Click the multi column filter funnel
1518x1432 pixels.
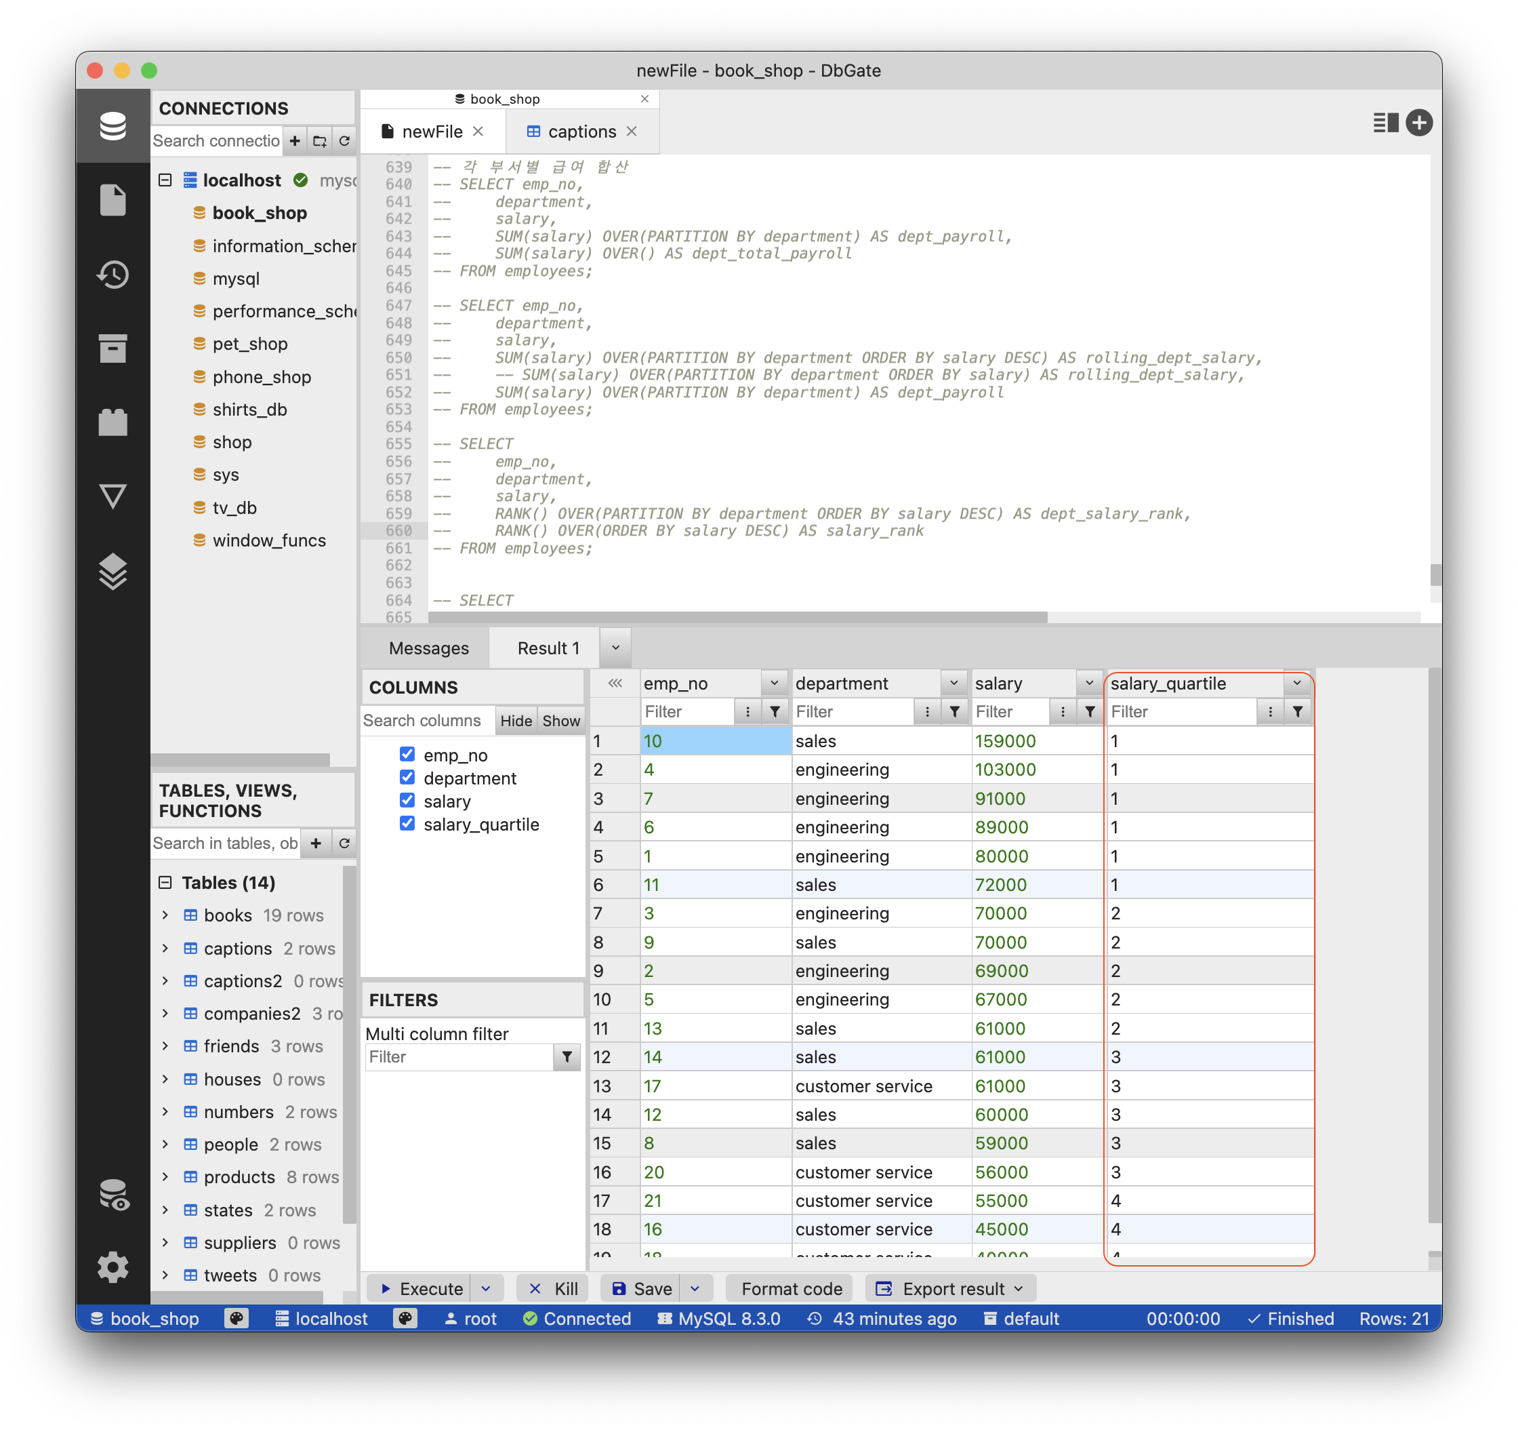567,1057
